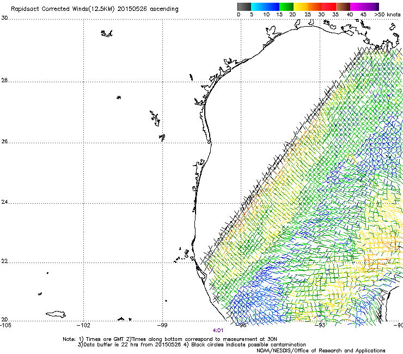The width and height of the screenshot is (403, 354).
Task: Click the longitude axis label '-102'
Action: click(83, 325)
